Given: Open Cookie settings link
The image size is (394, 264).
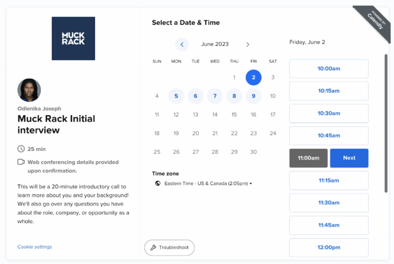Looking at the screenshot, I should [x=35, y=247].
